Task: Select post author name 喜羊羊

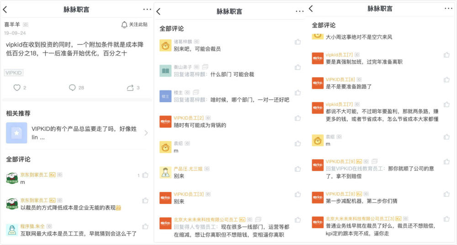Action: coord(12,25)
